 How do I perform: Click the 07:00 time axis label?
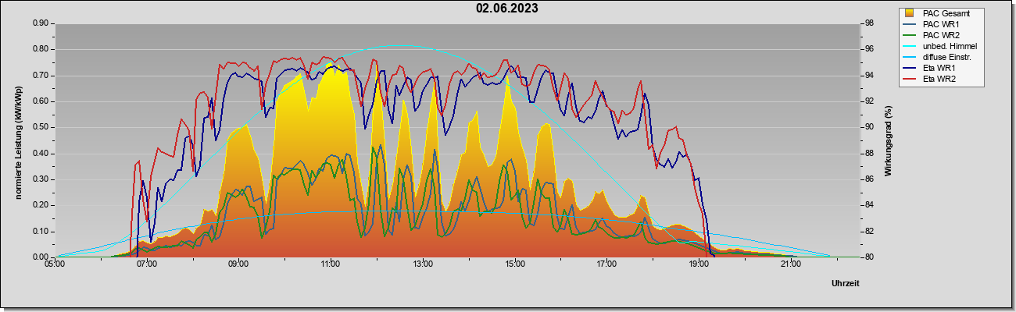click(147, 265)
